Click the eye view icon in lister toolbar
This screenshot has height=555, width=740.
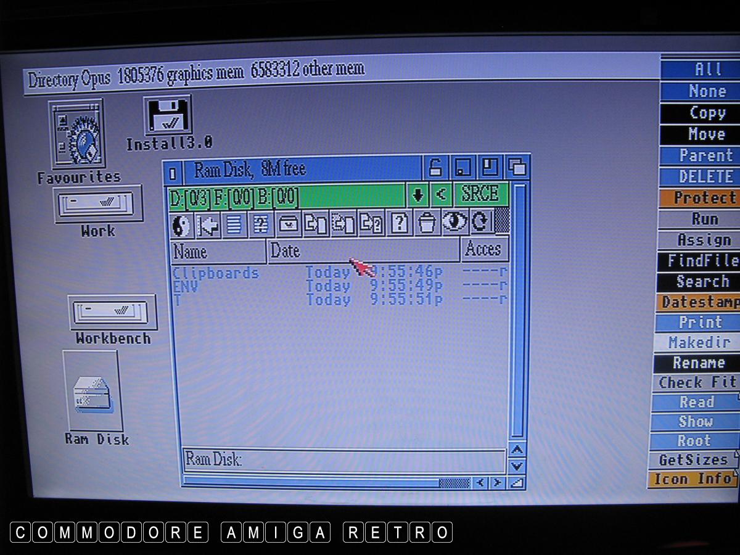(x=454, y=222)
